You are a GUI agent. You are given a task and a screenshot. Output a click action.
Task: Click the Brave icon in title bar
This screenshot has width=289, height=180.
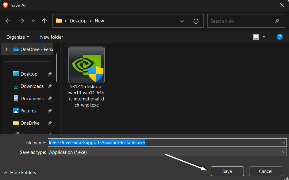[5, 5]
